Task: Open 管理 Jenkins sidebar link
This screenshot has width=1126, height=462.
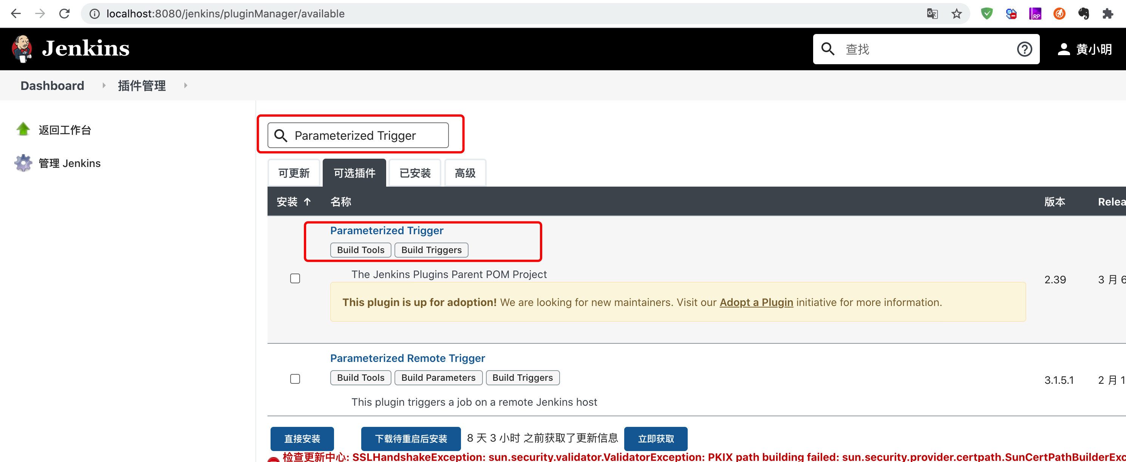Action: click(70, 163)
